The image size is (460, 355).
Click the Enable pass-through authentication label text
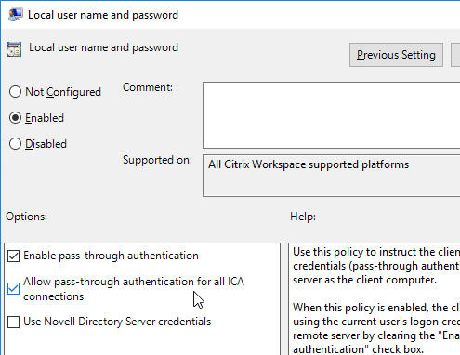tap(111, 256)
